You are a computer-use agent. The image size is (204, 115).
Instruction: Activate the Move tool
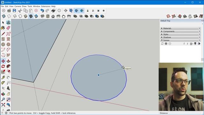3,61
